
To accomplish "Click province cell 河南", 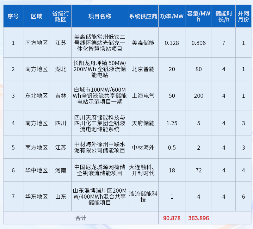I will click(x=61, y=170).
